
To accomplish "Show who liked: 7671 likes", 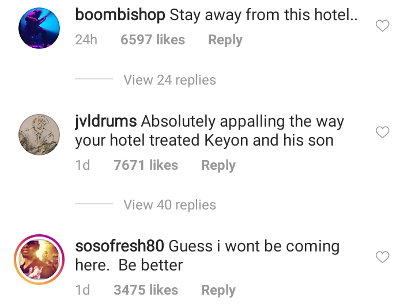I will tap(146, 165).
